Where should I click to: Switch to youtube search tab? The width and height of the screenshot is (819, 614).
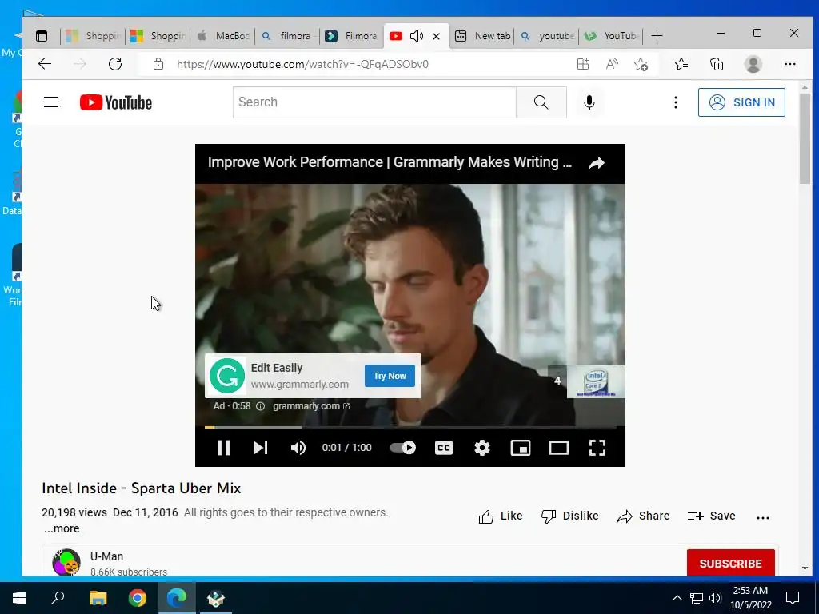pos(546,35)
